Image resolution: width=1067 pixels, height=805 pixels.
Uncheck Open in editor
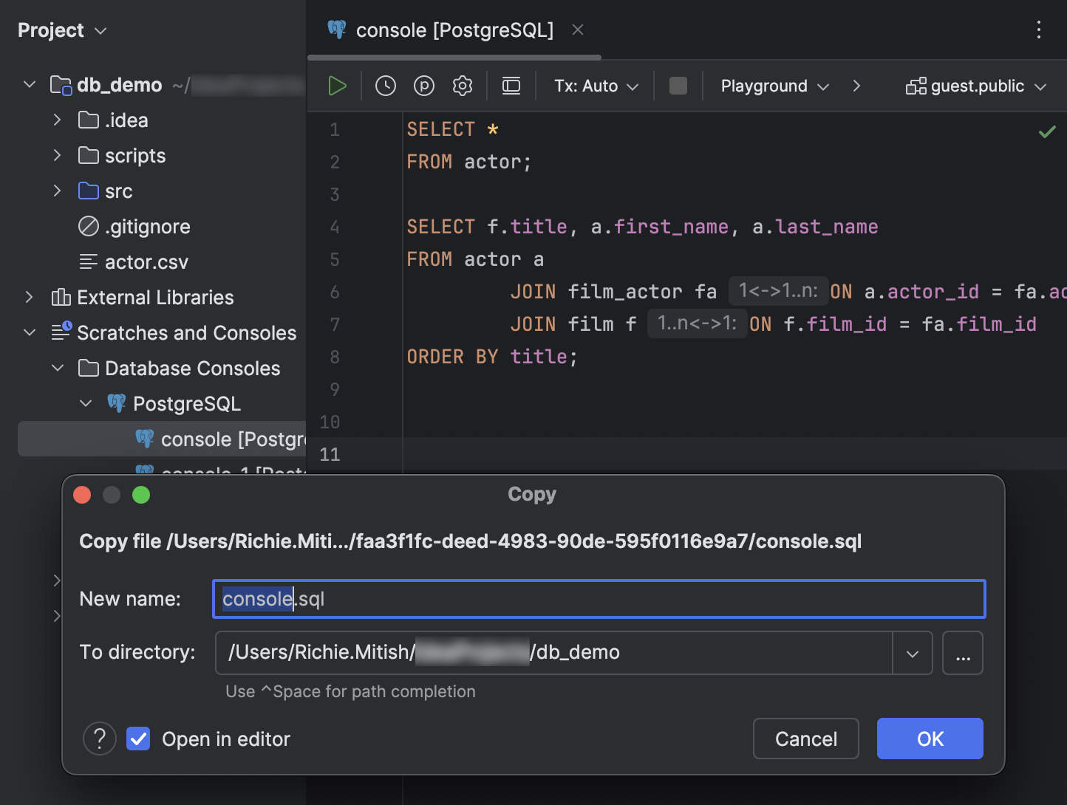(x=138, y=739)
